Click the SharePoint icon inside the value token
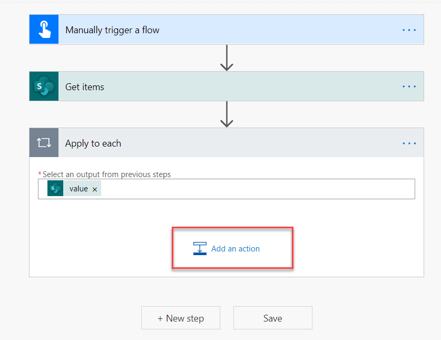This screenshot has height=340, width=441. tap(55, 188)
